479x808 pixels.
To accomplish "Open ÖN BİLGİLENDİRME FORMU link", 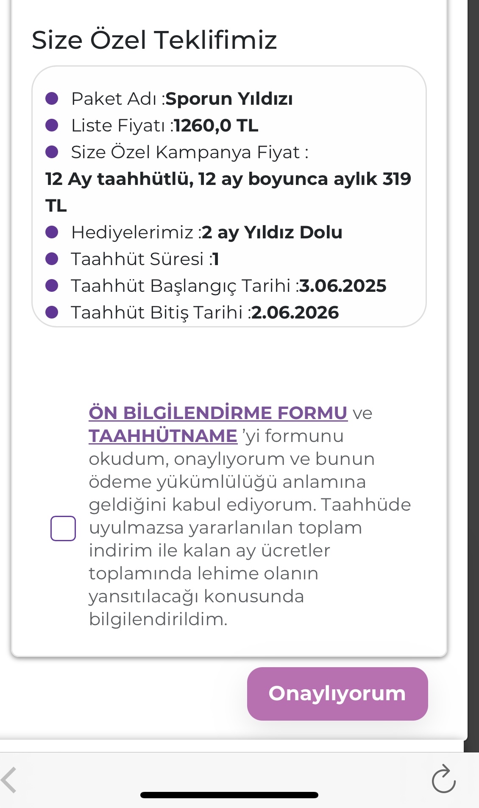I will tap(218, 413).
